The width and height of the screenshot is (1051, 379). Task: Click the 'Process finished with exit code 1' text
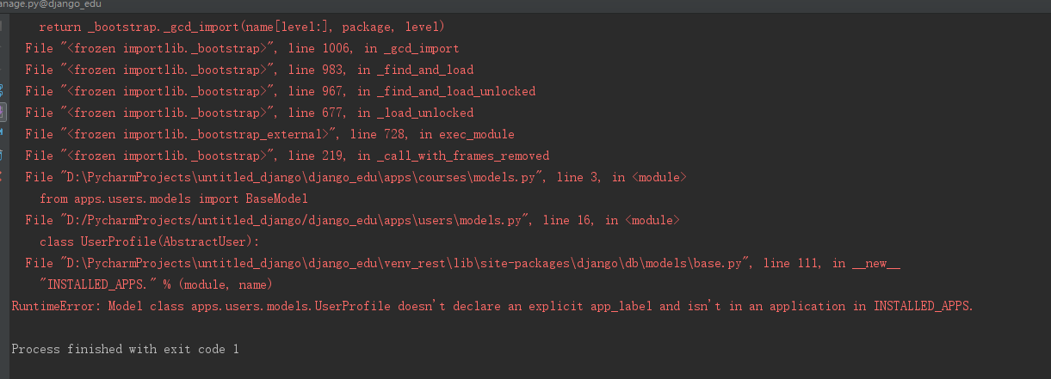[x=125, y=349]
